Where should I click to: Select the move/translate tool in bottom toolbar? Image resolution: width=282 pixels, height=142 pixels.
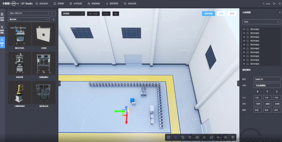176,137
